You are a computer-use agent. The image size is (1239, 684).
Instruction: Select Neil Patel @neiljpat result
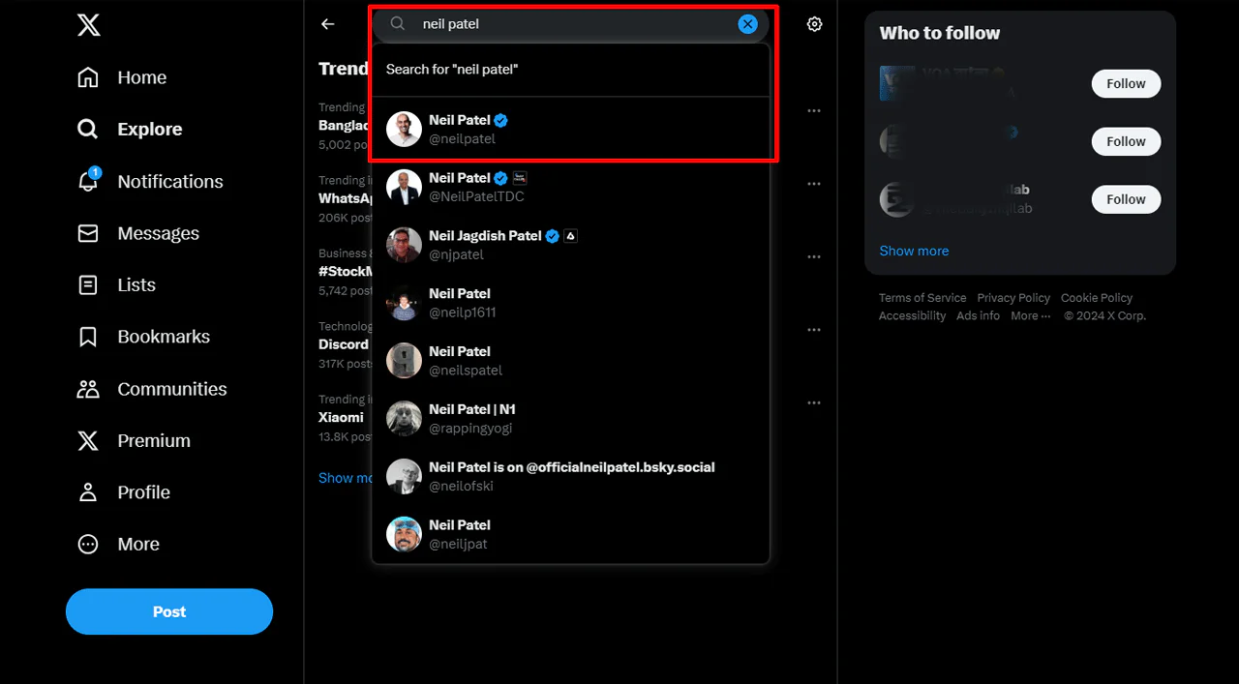click(x=571, y=534)
